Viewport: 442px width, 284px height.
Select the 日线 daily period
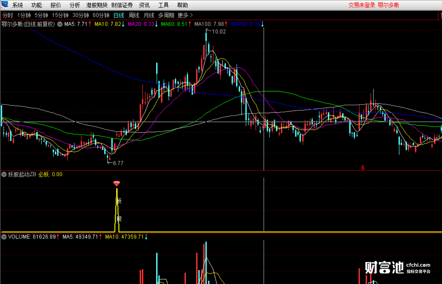click(119, 15)
